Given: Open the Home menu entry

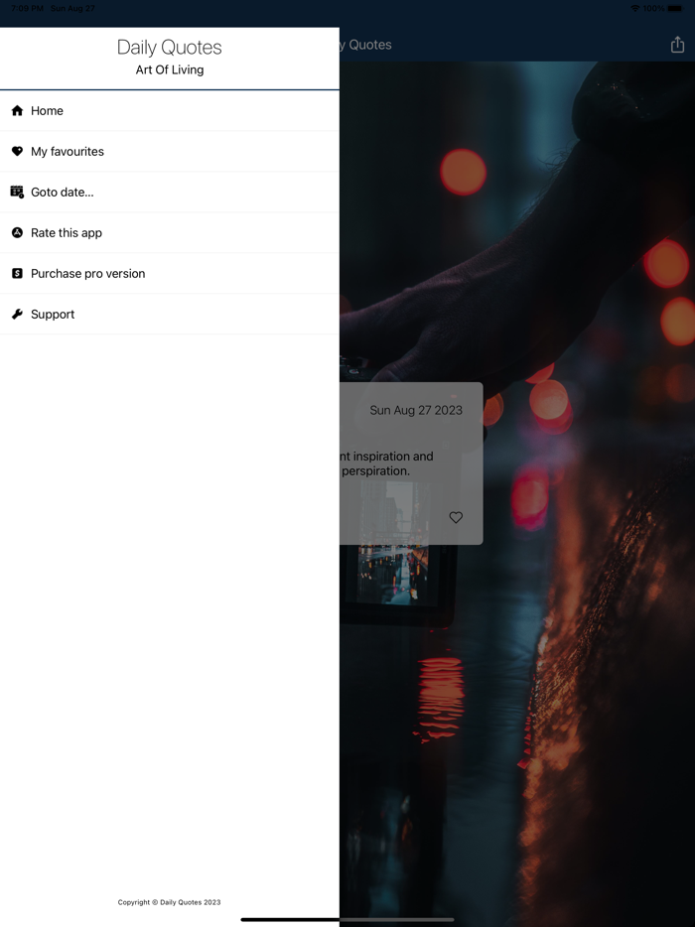Looking at the screenshot, I should click(x=170, y=110).
